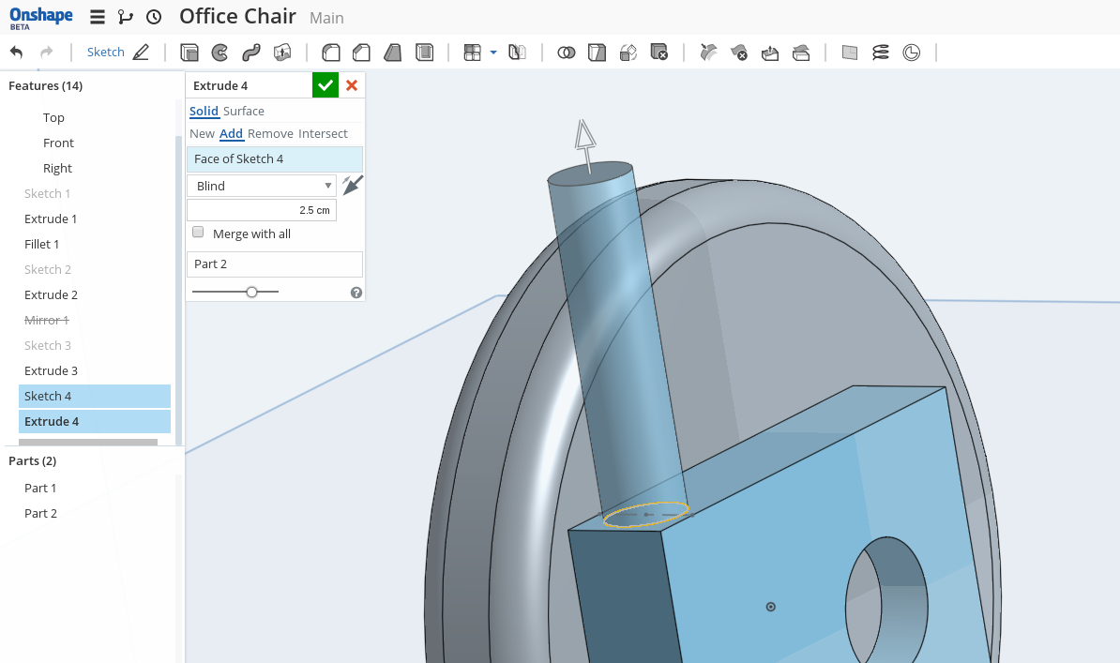
Task: Enable the Merge with all checkbox
Action: 198,233
